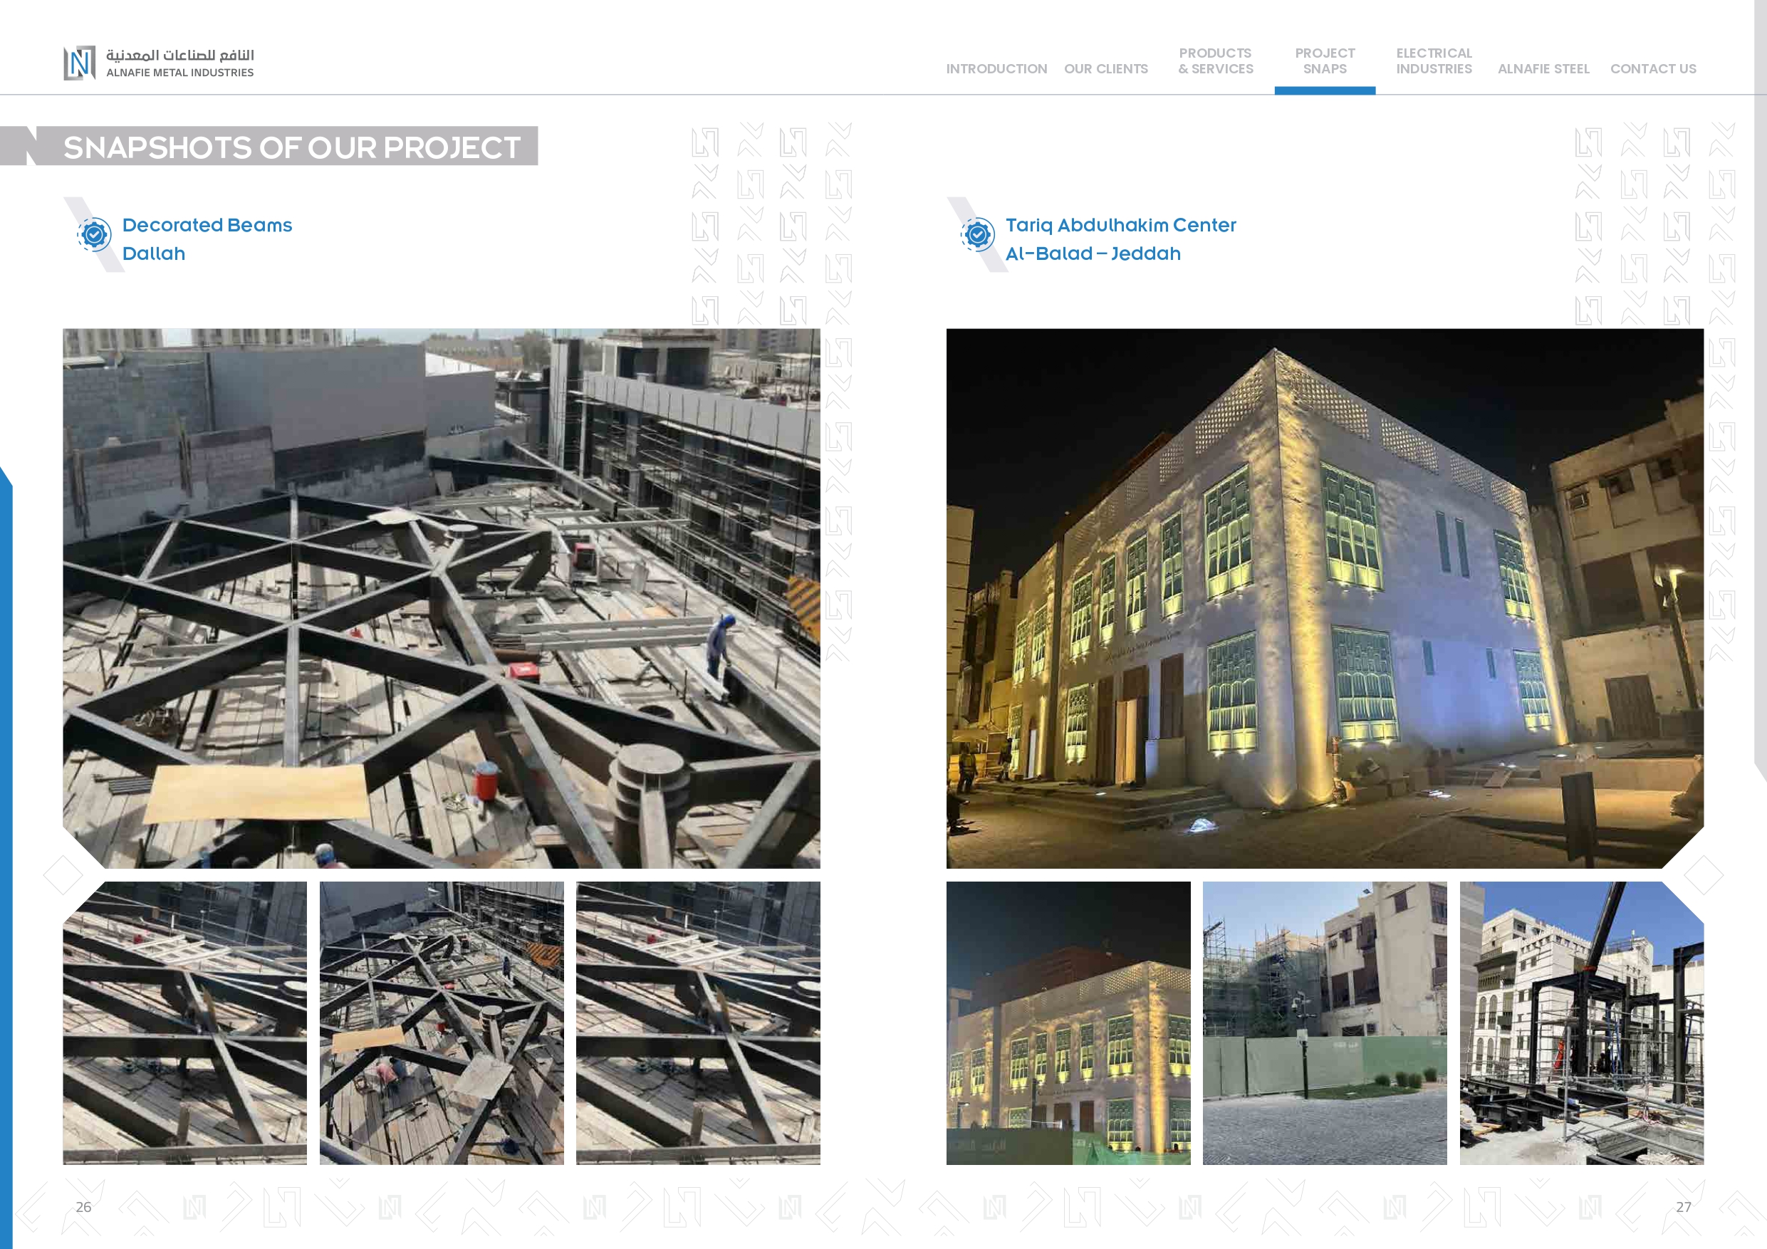Navigate to Alnafie Steel tab

click(1543, 68)
